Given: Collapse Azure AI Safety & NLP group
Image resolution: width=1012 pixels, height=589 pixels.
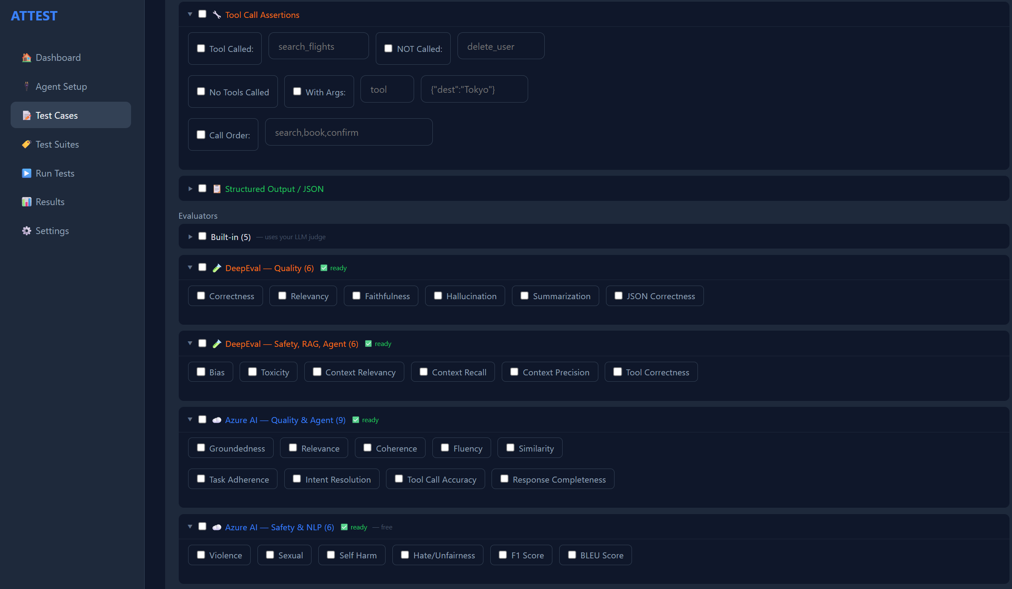Looking at the screenshot, I should (x=190, y=527).
